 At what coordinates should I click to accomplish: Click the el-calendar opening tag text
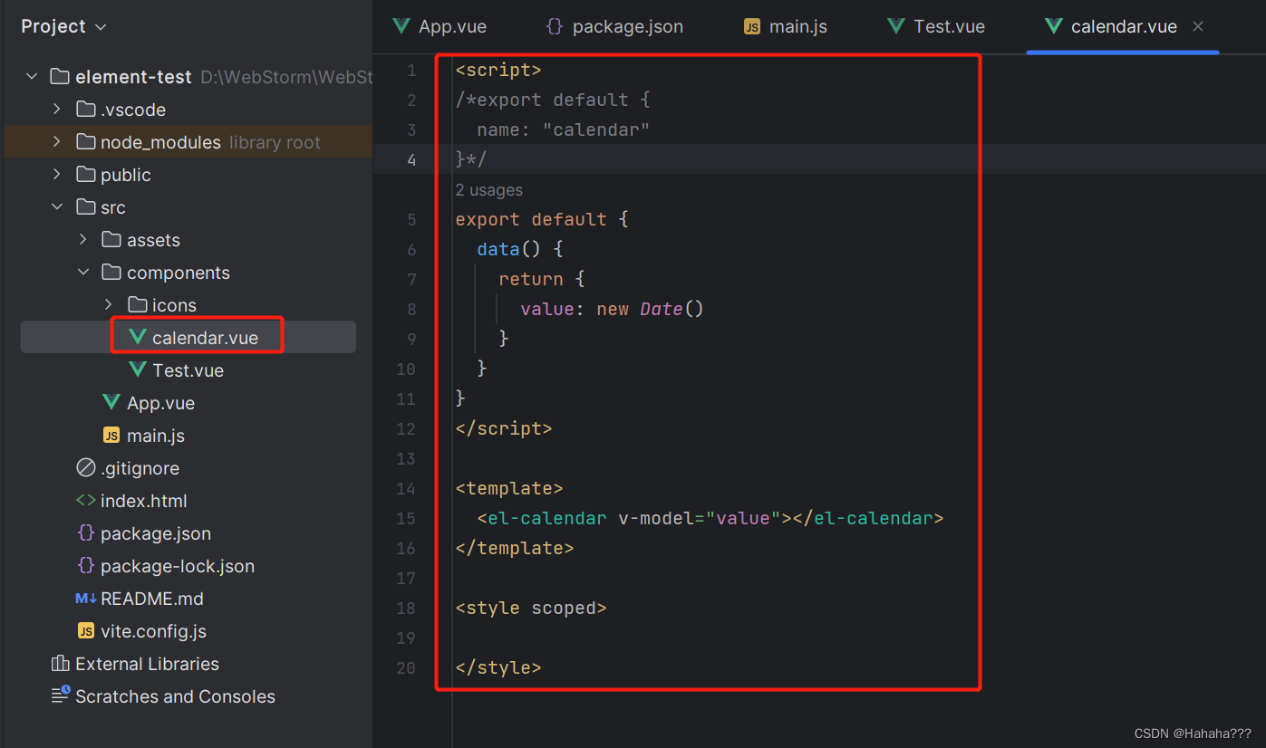[x=547, y=519]
